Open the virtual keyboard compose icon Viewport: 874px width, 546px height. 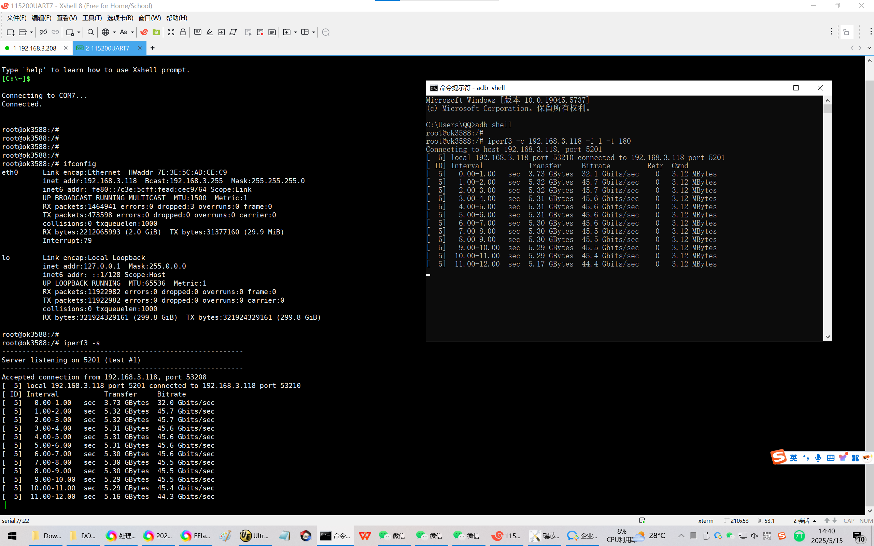(198, 32)
